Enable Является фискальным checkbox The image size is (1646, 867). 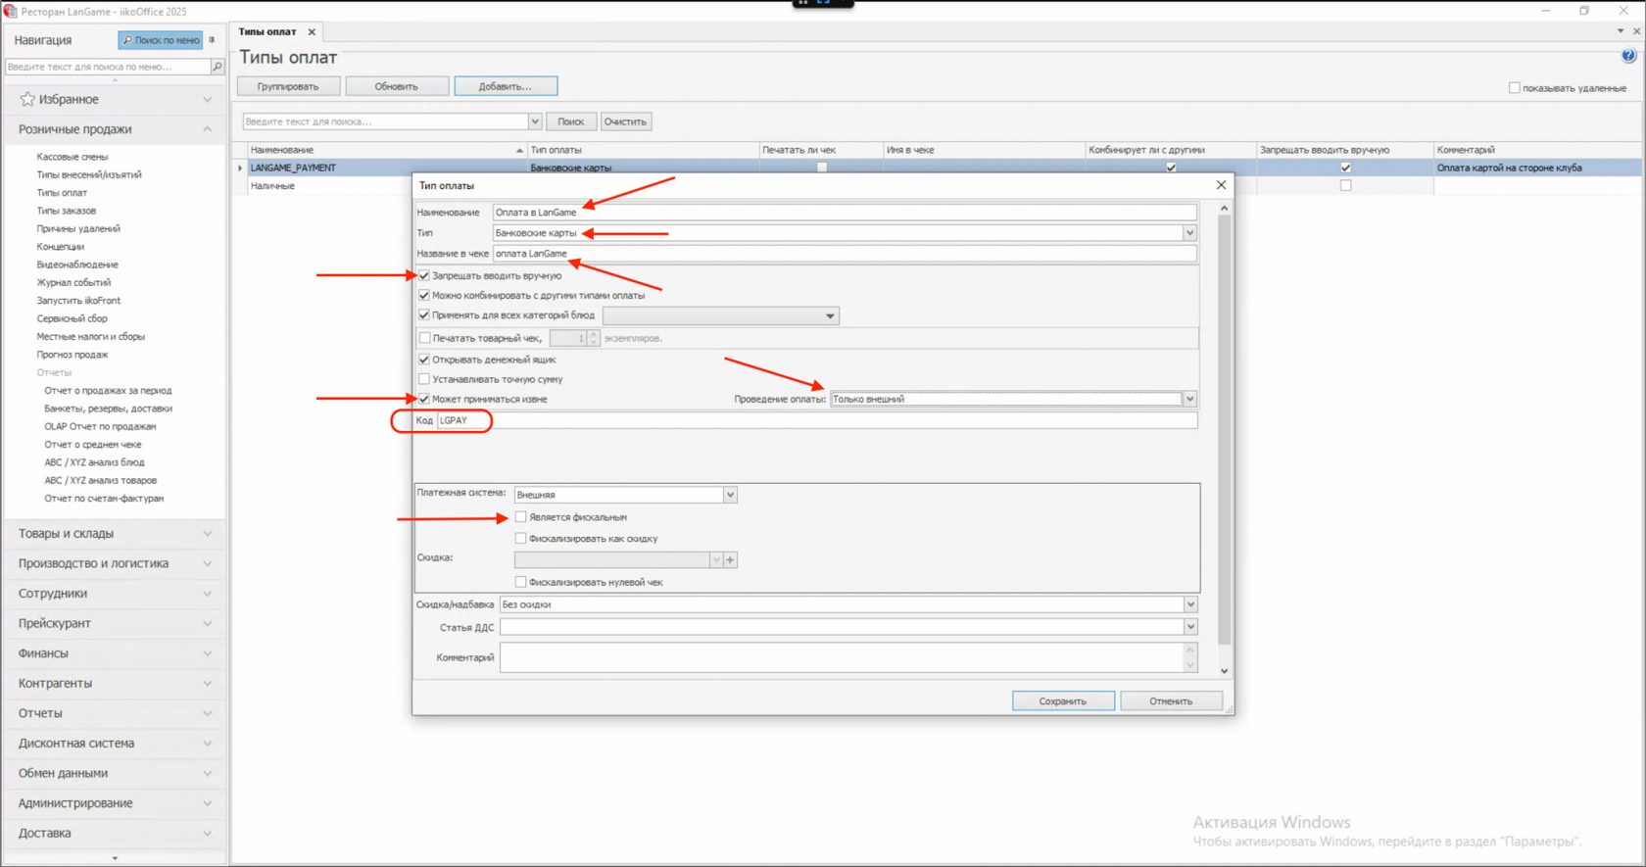click(x=520, y=517)
